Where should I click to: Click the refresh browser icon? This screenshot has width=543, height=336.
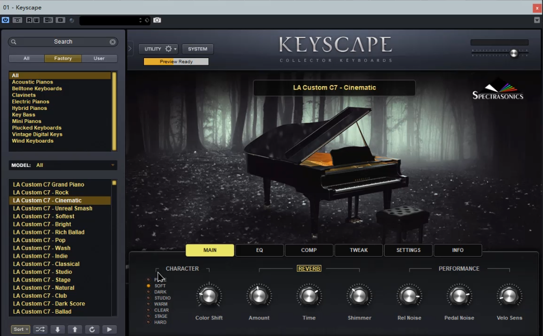pyautogui.click(x=92, y=329)
